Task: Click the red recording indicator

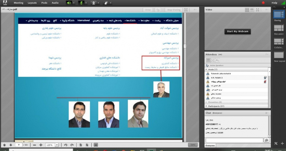Action: [263, 3]
